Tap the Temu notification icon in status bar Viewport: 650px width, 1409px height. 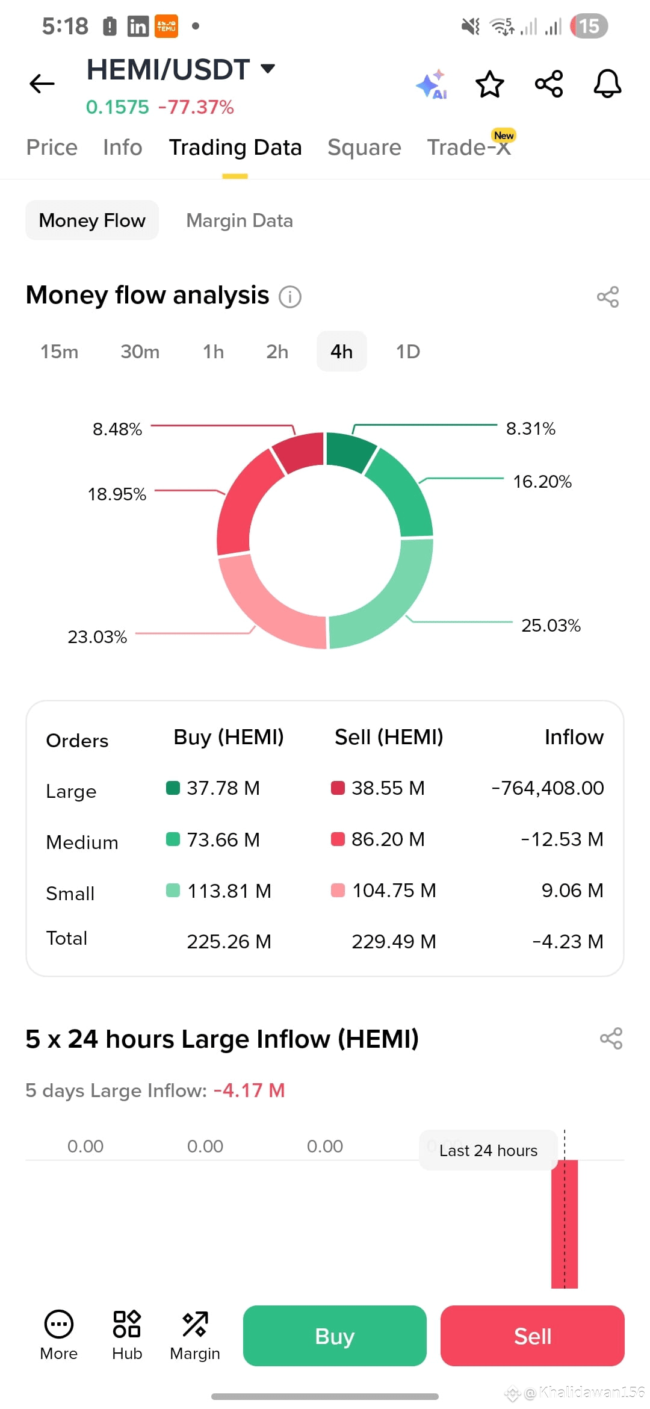coord(167,26)
